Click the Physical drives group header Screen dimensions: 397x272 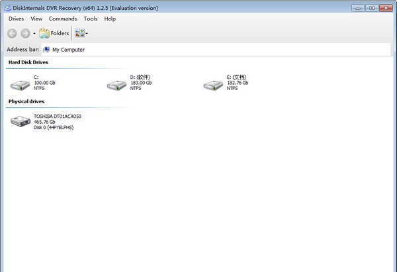[26, 101]
